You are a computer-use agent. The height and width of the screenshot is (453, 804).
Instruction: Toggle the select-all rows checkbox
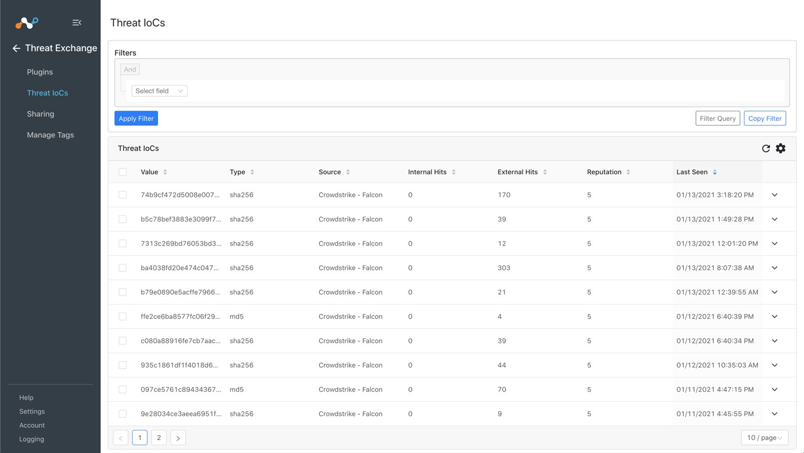(123, 172)
